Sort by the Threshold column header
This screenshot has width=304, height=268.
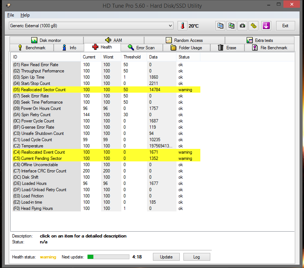[x=134, y=57]
